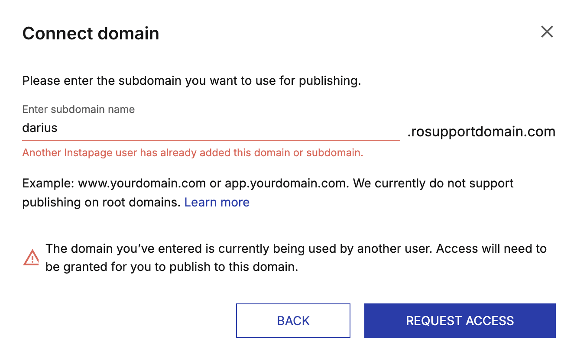
Task: Select the exclamation alert symbol beside the access notice
Action: (30, 257)
